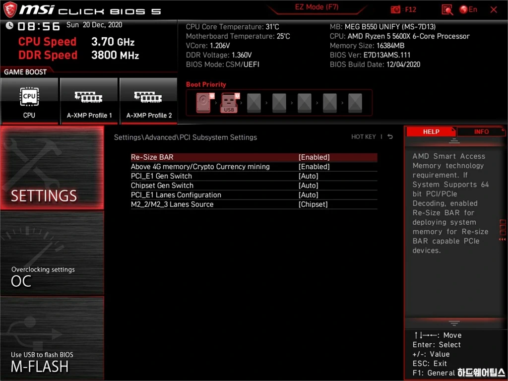Activate A-XMP Profile 2
The height and width of the screenshot is (381, 508).
pos(149,101)
